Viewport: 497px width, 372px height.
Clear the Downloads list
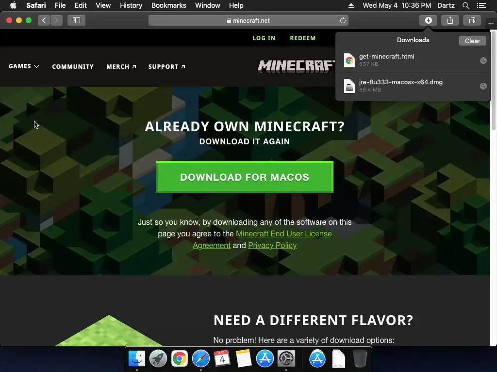(x=472, y=41)
